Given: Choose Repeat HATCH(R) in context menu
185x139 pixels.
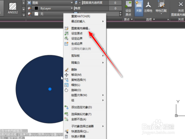Looking at the screenshot, I should coord(85,16).
